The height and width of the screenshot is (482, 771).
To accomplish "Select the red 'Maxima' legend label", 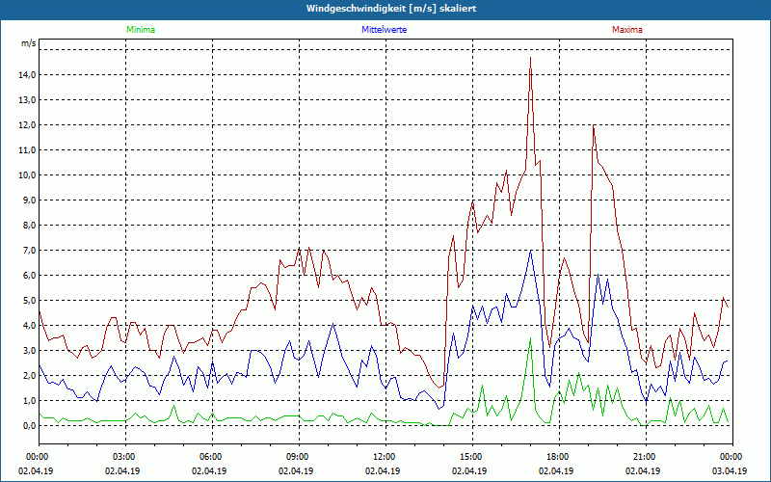I will click(x=627, y=30).
